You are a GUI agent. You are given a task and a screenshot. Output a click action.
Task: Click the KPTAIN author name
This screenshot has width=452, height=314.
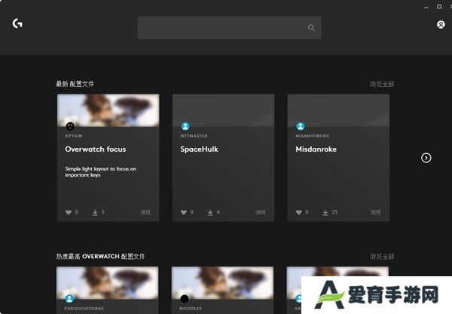point(74,136)
